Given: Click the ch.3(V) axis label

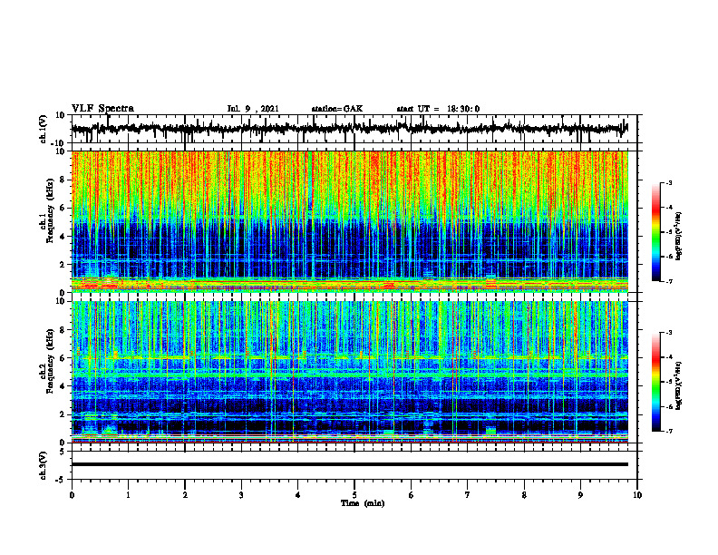Looking at the screenshot, I should [x=44, y=465].
